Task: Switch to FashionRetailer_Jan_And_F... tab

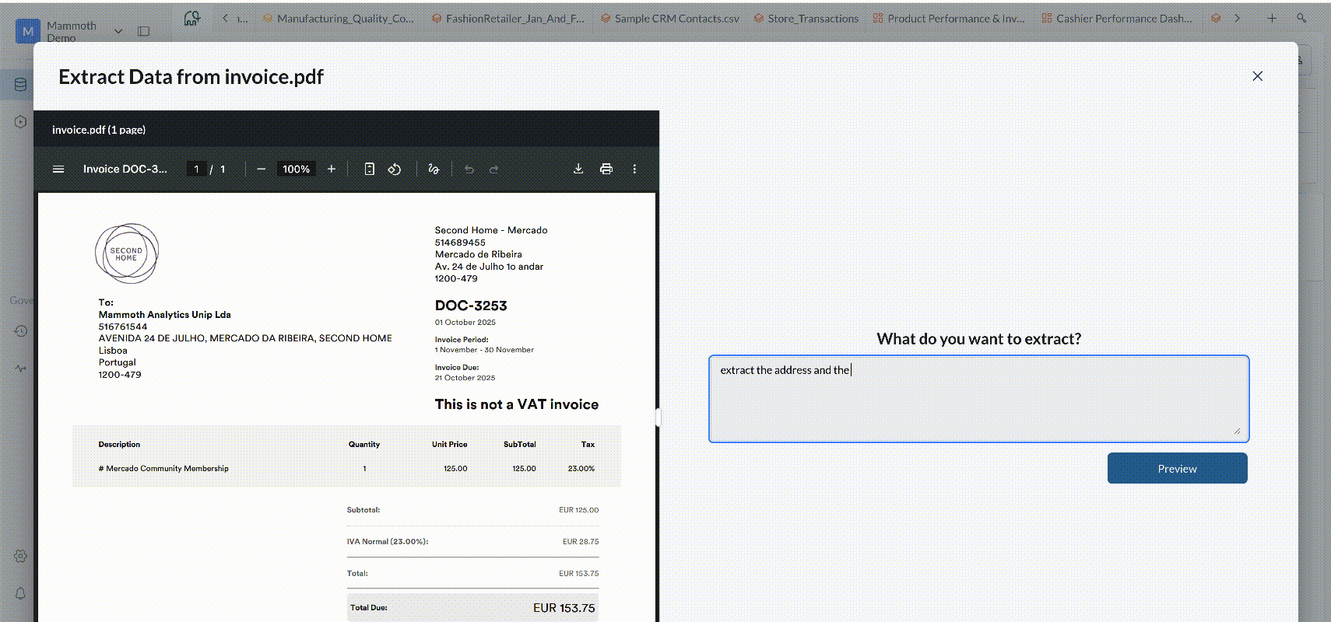Action: pos(508,18)
